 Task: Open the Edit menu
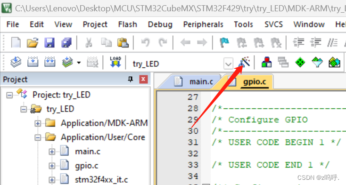(x=37, y=24)
